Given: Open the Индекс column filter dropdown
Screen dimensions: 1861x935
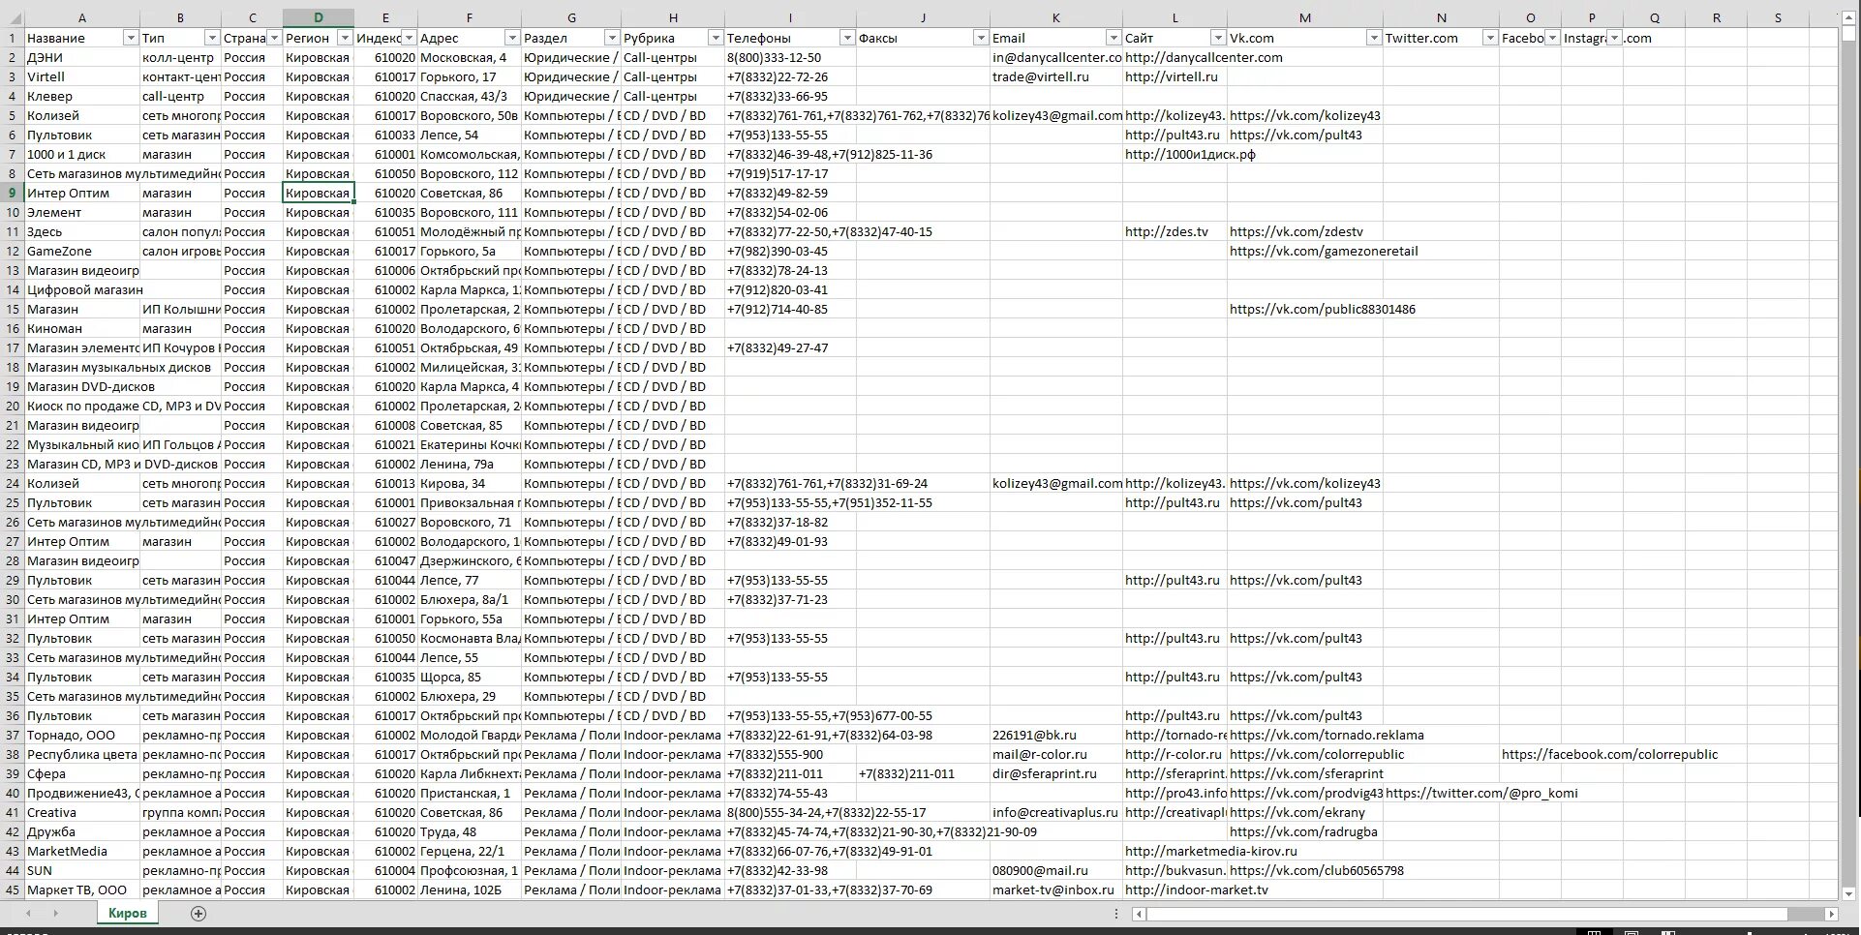Looking at the screenshot, I should tap(410, 38).
